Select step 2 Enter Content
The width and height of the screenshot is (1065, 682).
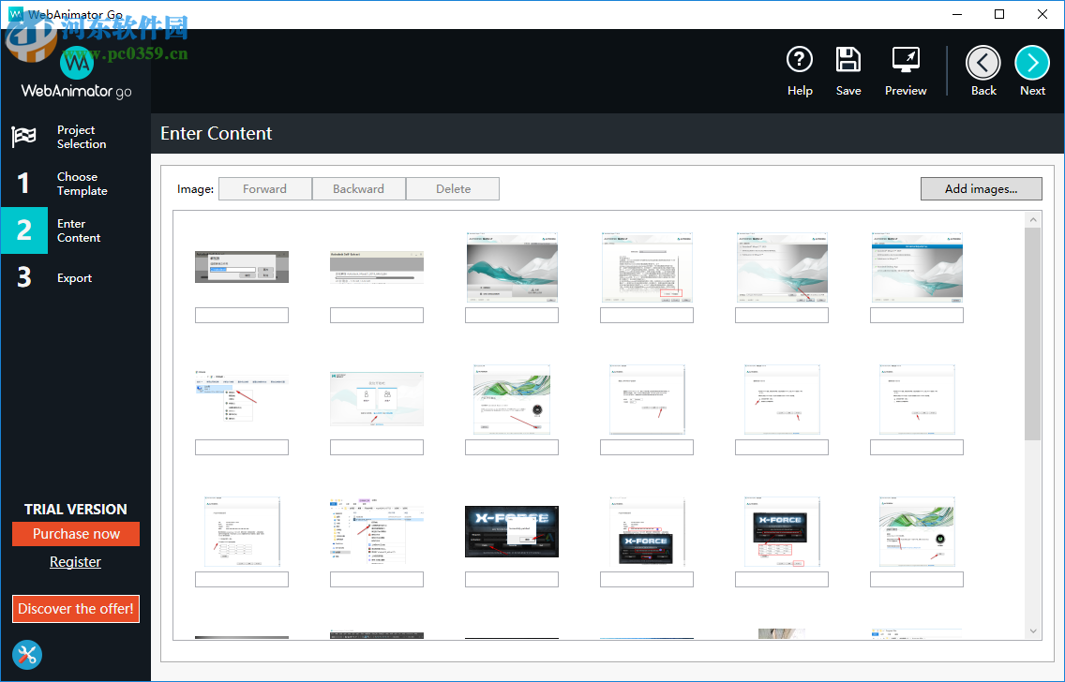point(75,230)
